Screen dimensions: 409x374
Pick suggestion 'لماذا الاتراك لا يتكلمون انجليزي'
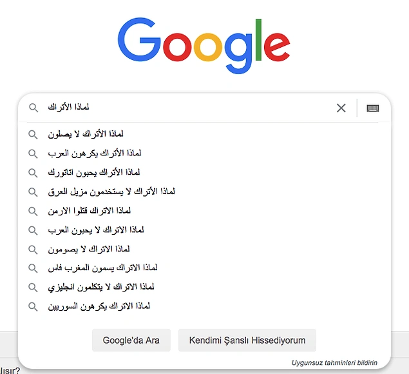pyautogui.click(x=100, y=287)
